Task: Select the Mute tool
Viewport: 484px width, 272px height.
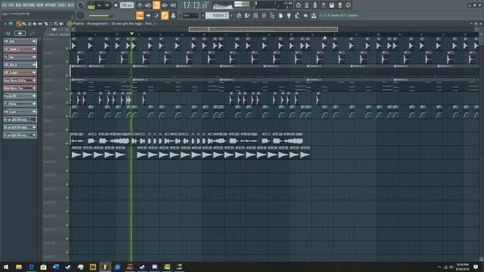Action: [x=35, y=23]
